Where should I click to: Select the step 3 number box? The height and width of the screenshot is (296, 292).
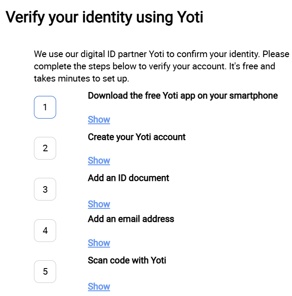coord(45,189)
